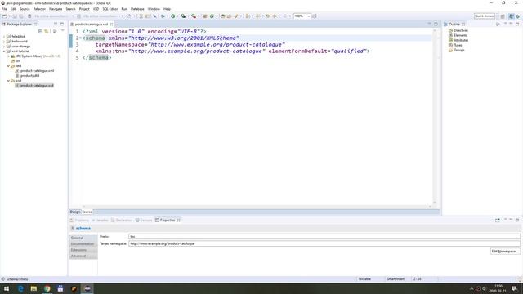Open the Refactor menu

[39, 9]
